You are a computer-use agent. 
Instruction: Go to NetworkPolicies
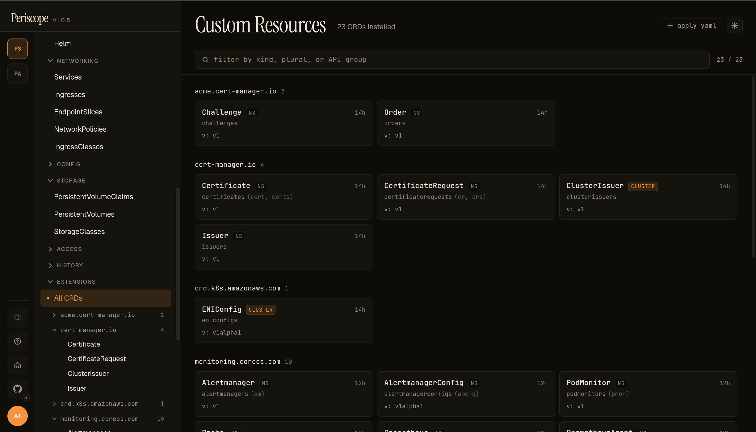click(80, 129)
